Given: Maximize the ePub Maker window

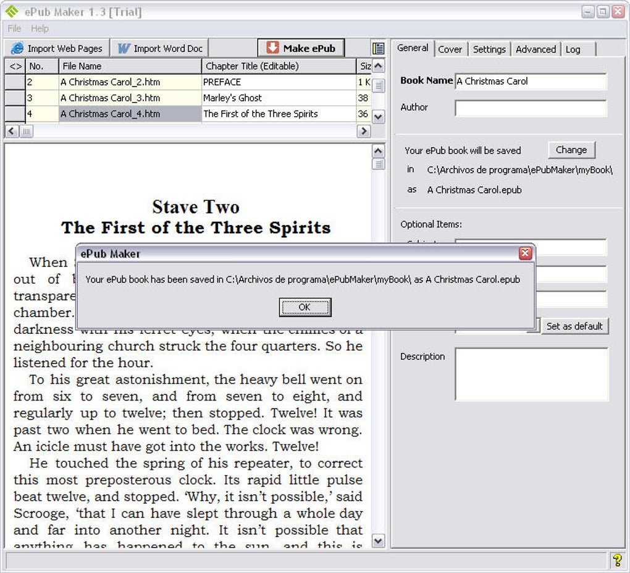Looking at the screenshot, I should (x=603, y=12).
